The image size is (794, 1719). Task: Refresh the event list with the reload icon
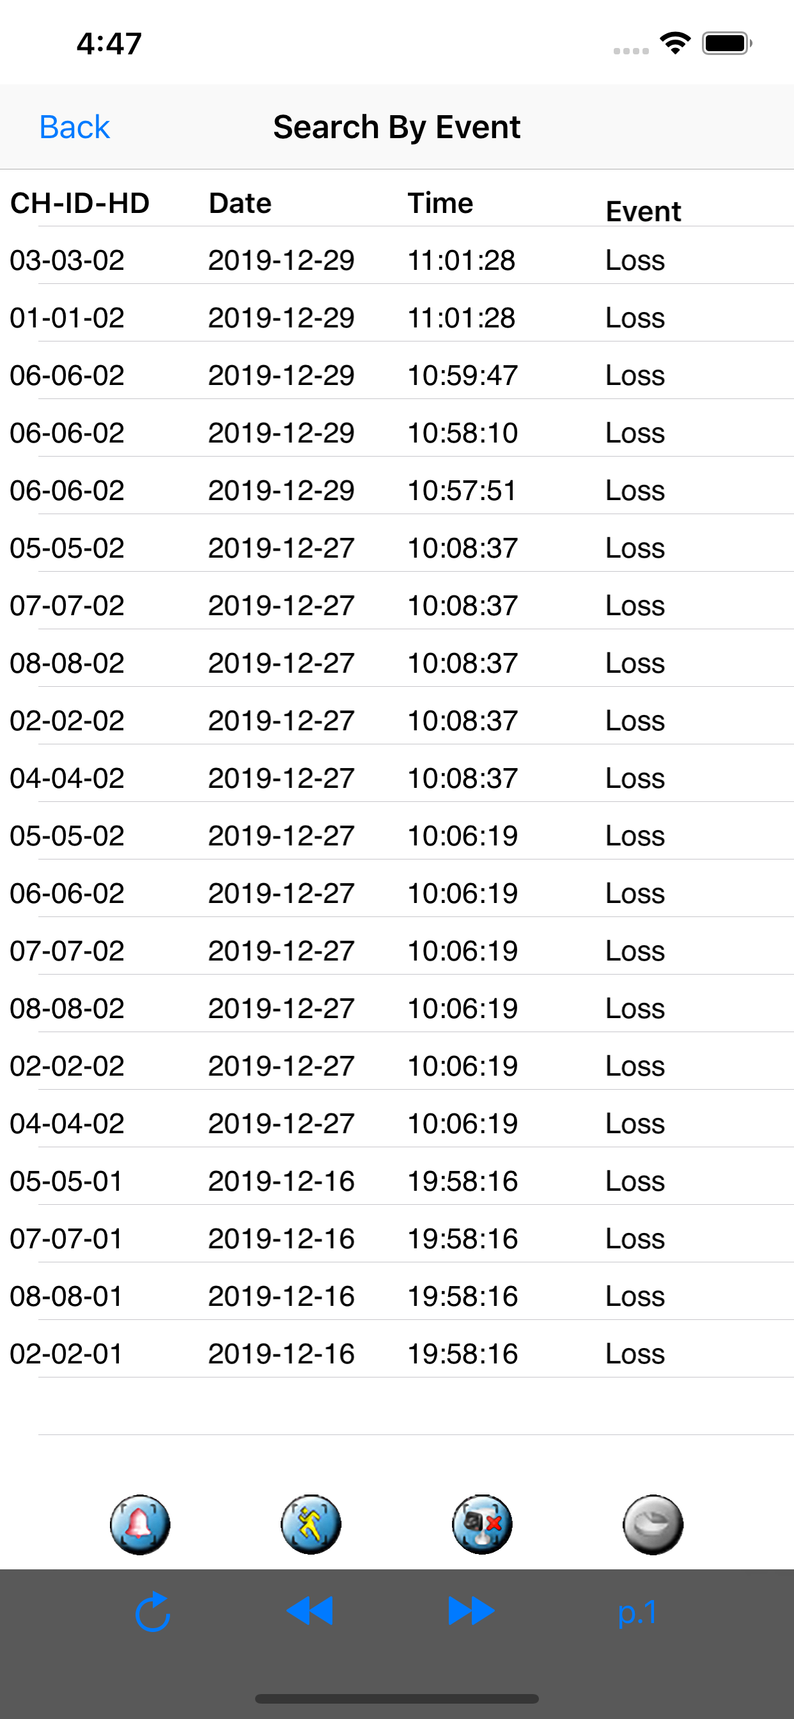point(154,1612)
